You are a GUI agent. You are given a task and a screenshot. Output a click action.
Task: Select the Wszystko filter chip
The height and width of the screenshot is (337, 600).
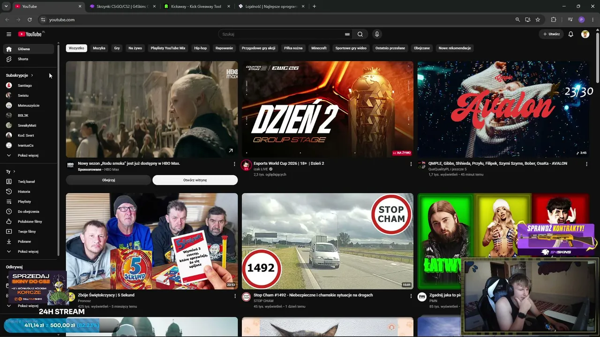point(76,48)
